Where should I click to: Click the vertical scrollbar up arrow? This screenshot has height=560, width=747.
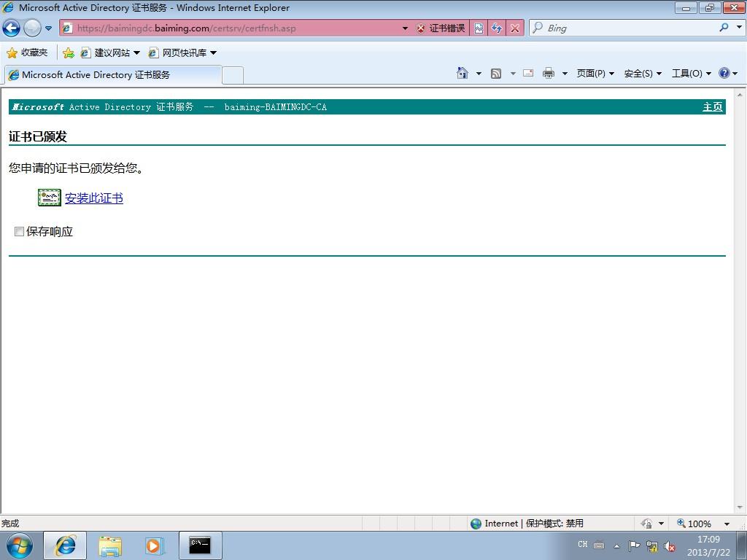point(740,94)
